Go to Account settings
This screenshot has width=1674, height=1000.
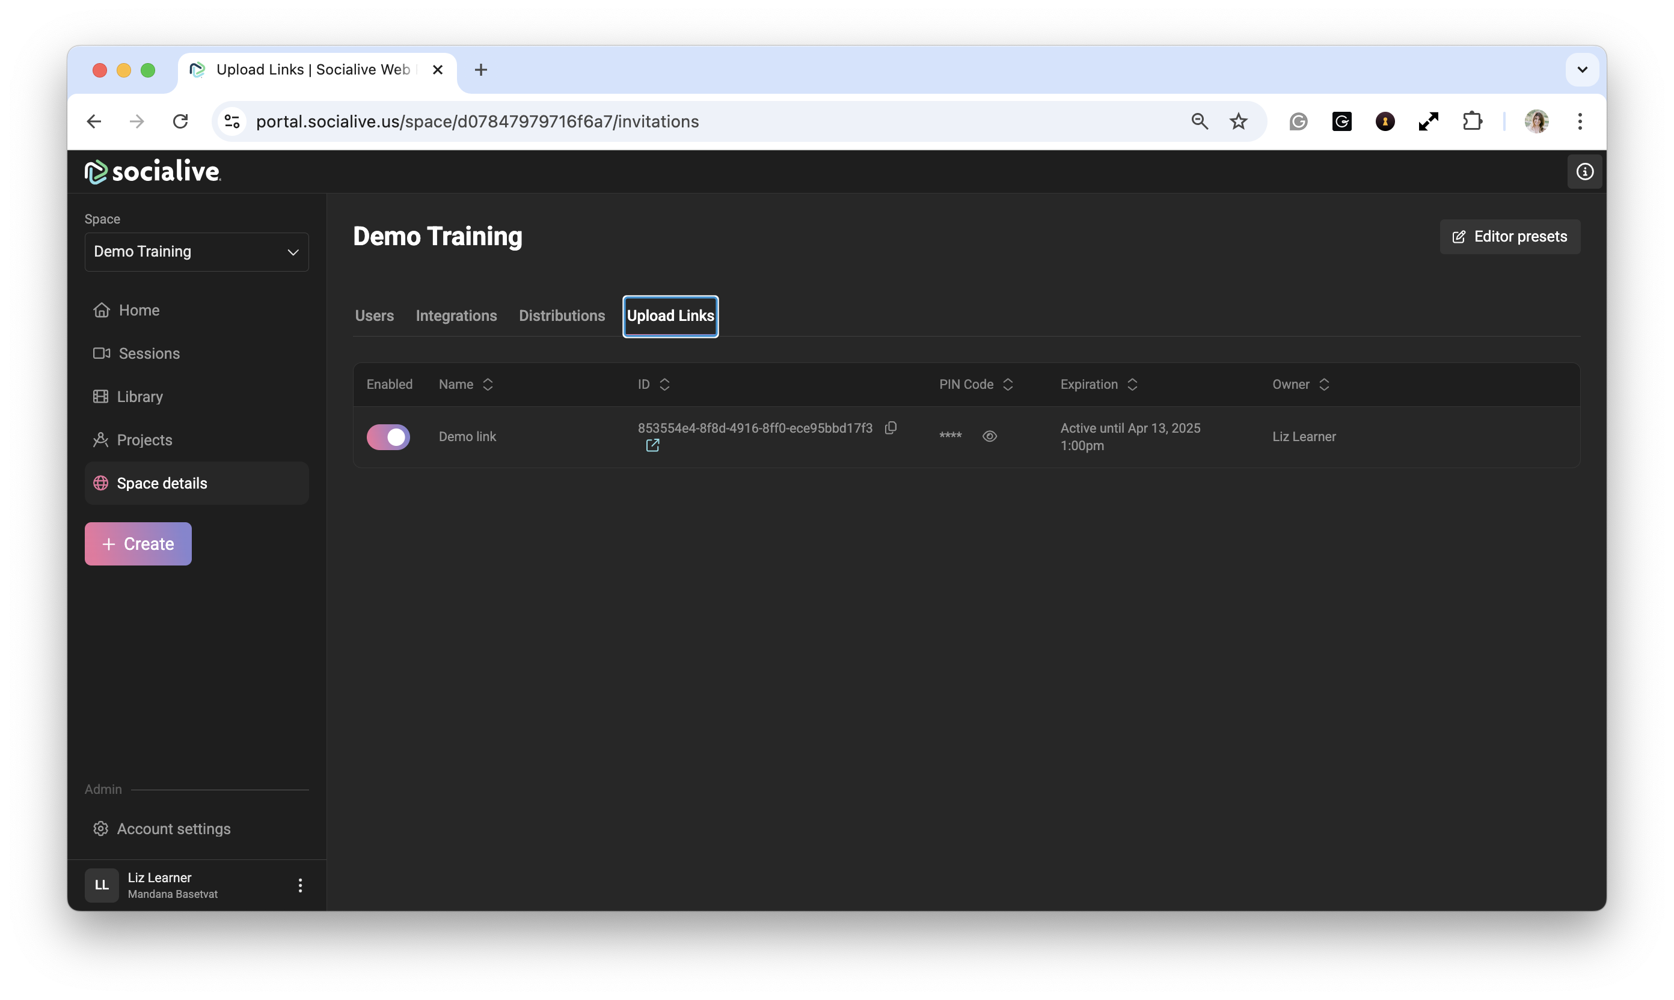(173, 829)
